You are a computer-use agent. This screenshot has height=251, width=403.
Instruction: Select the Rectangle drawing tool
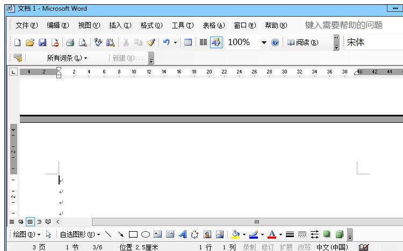(x=133, y=234)
